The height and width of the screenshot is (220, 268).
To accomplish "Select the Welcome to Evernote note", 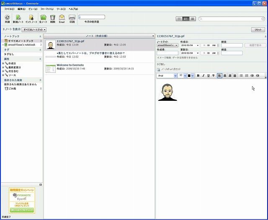I will 100,69.
